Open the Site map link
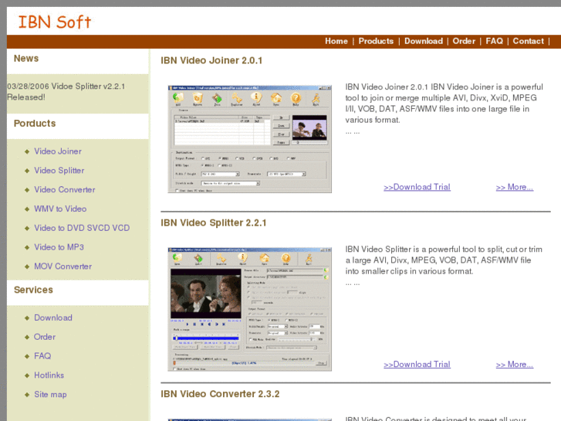 (50, 395)
